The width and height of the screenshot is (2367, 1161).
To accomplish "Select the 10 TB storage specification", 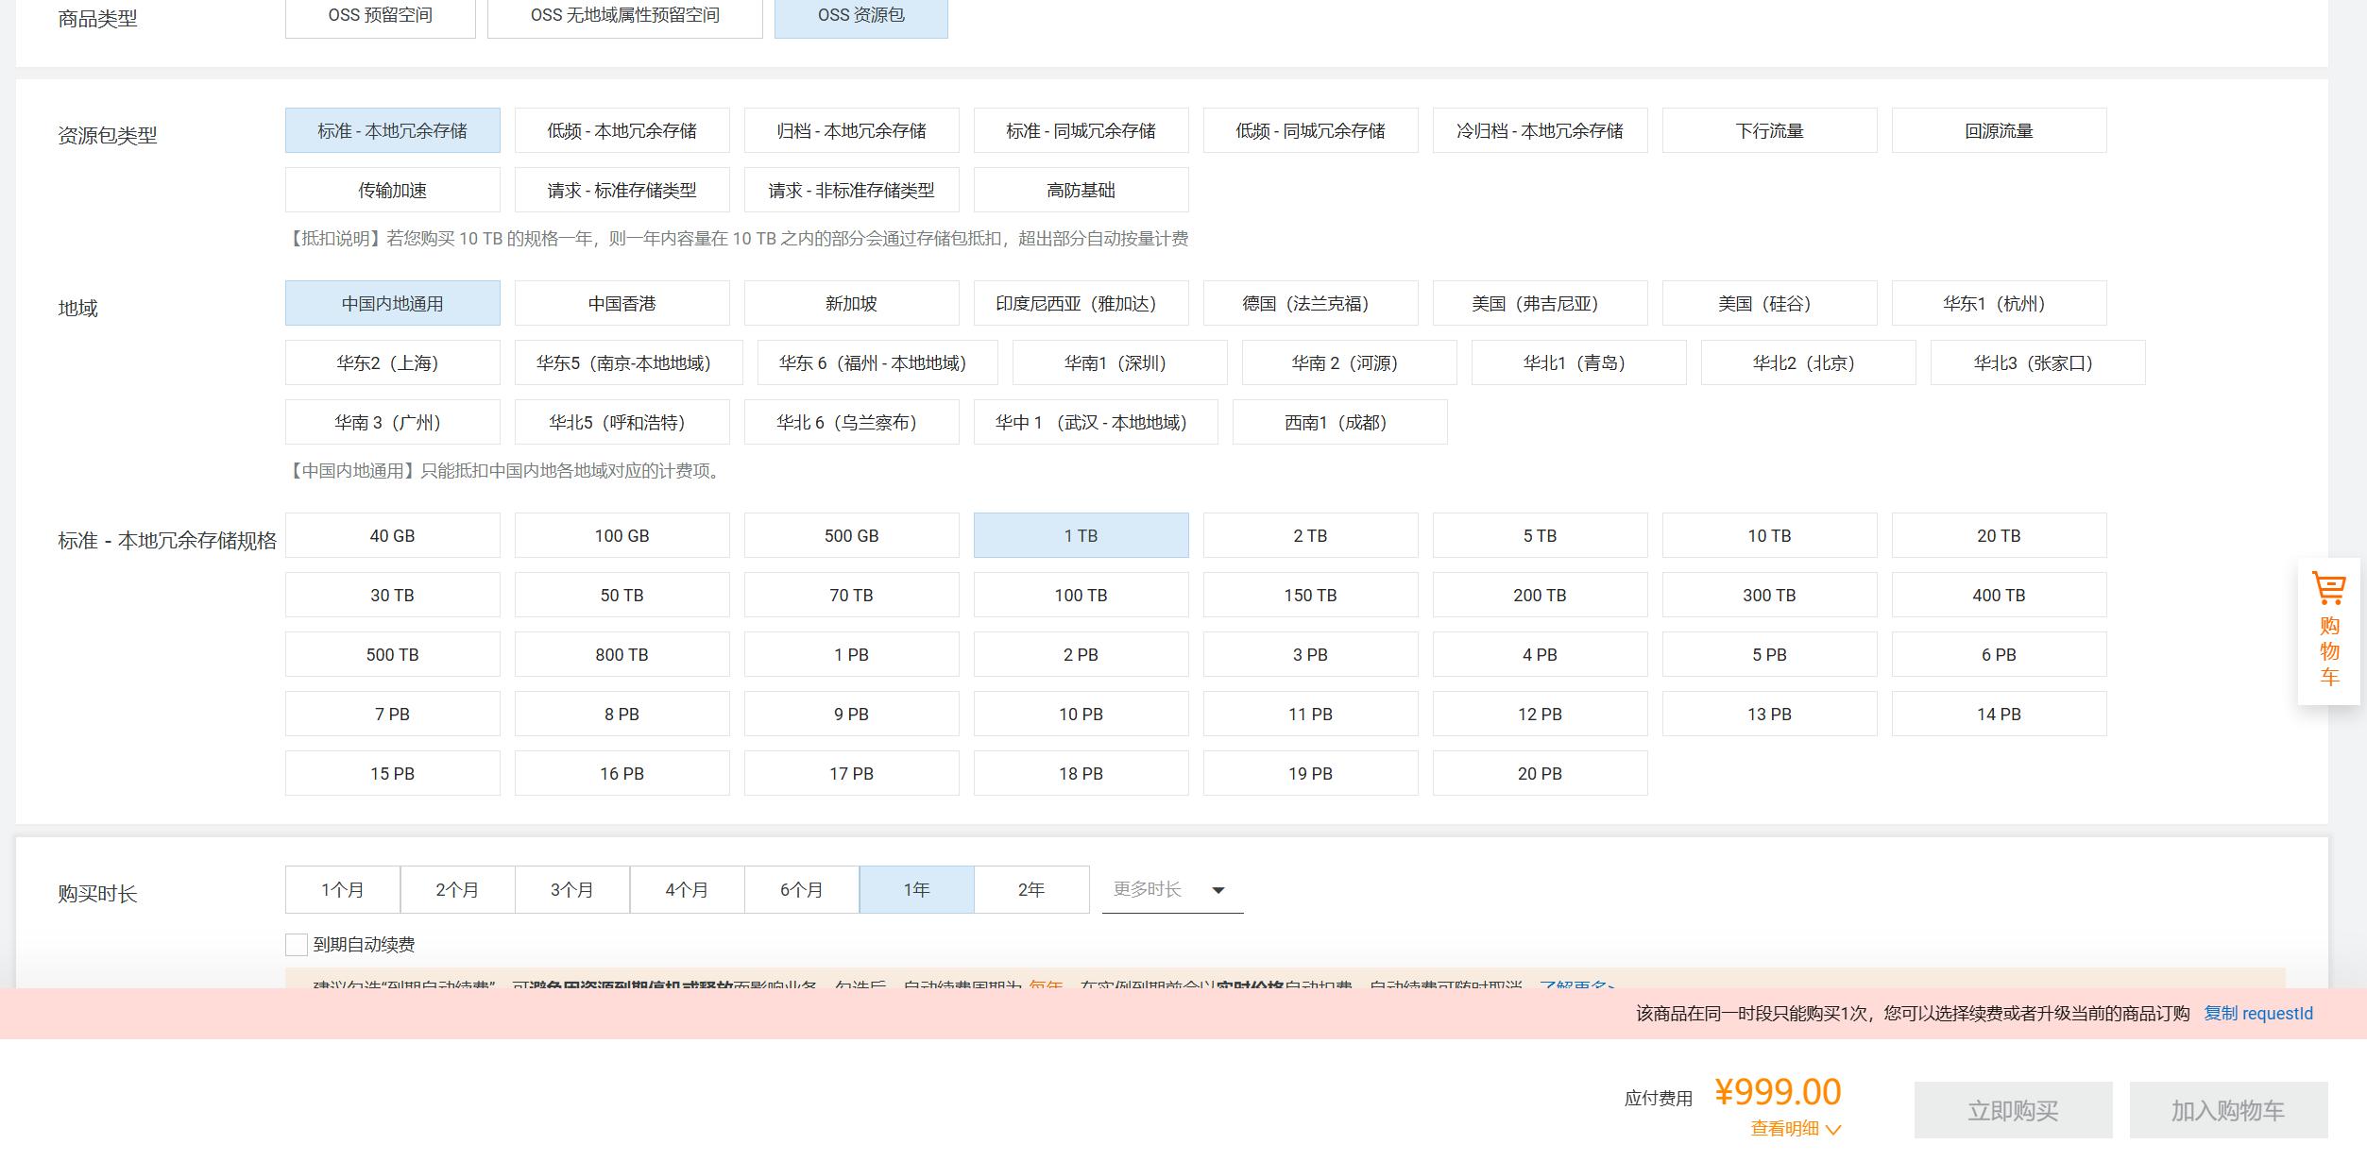I will (x=1769, y=536).
